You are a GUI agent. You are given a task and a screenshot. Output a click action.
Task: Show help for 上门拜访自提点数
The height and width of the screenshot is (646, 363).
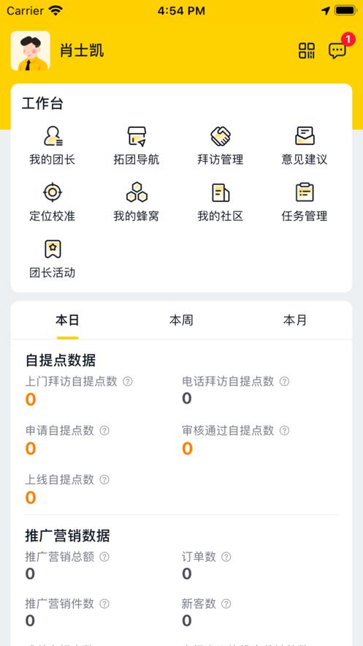pos(128,381)
